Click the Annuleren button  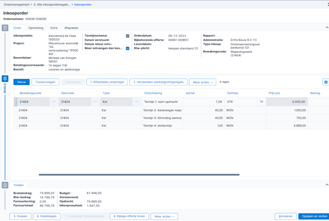coord(286,216)
